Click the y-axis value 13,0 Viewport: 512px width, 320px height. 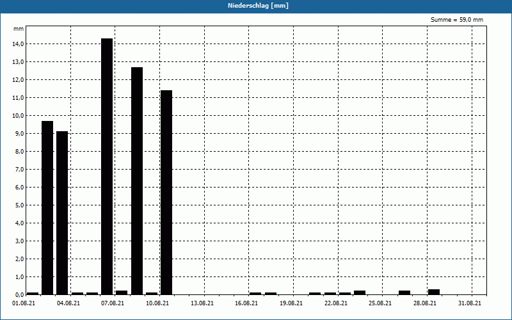[x=18, y=62]
